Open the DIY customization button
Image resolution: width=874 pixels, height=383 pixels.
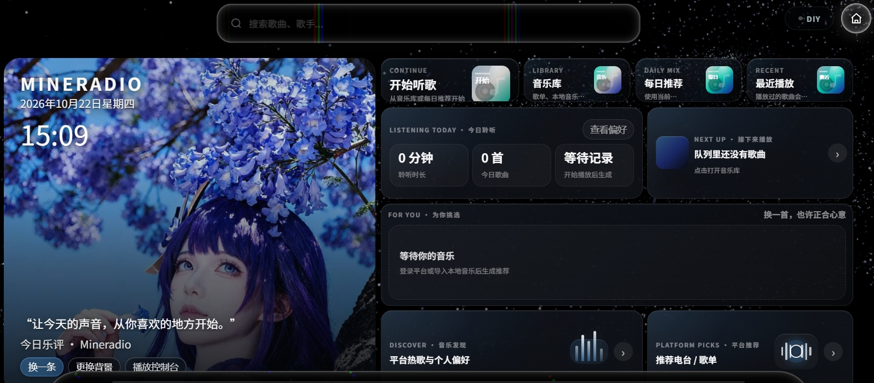(x=809, y=19)
